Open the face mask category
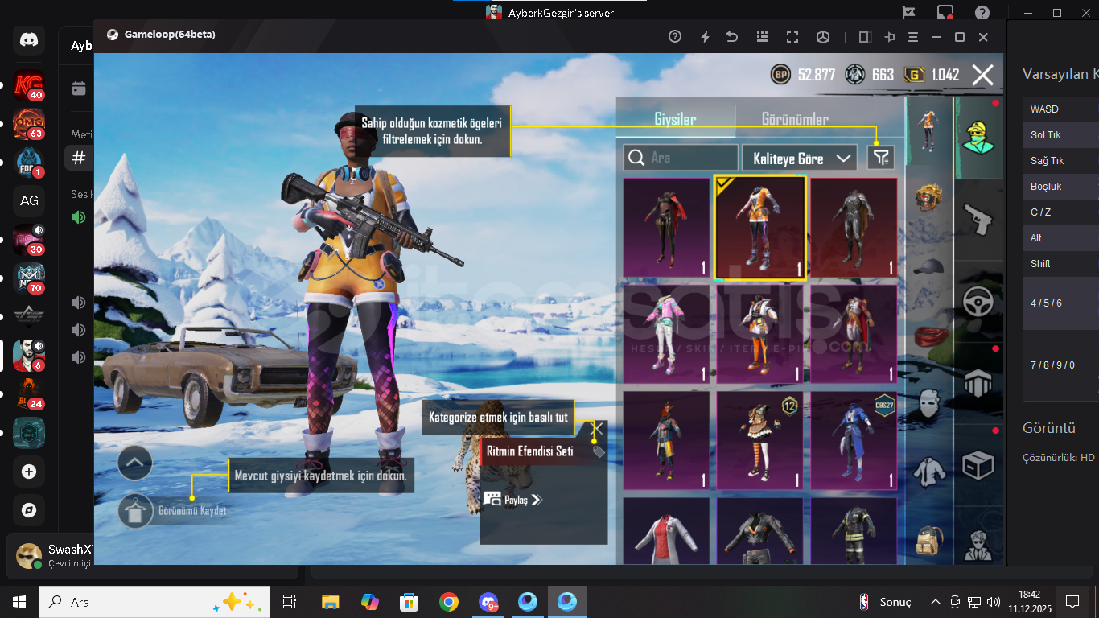Image resolution: width=1099 pixels, height=618 pixels. (x=928, y=404)
